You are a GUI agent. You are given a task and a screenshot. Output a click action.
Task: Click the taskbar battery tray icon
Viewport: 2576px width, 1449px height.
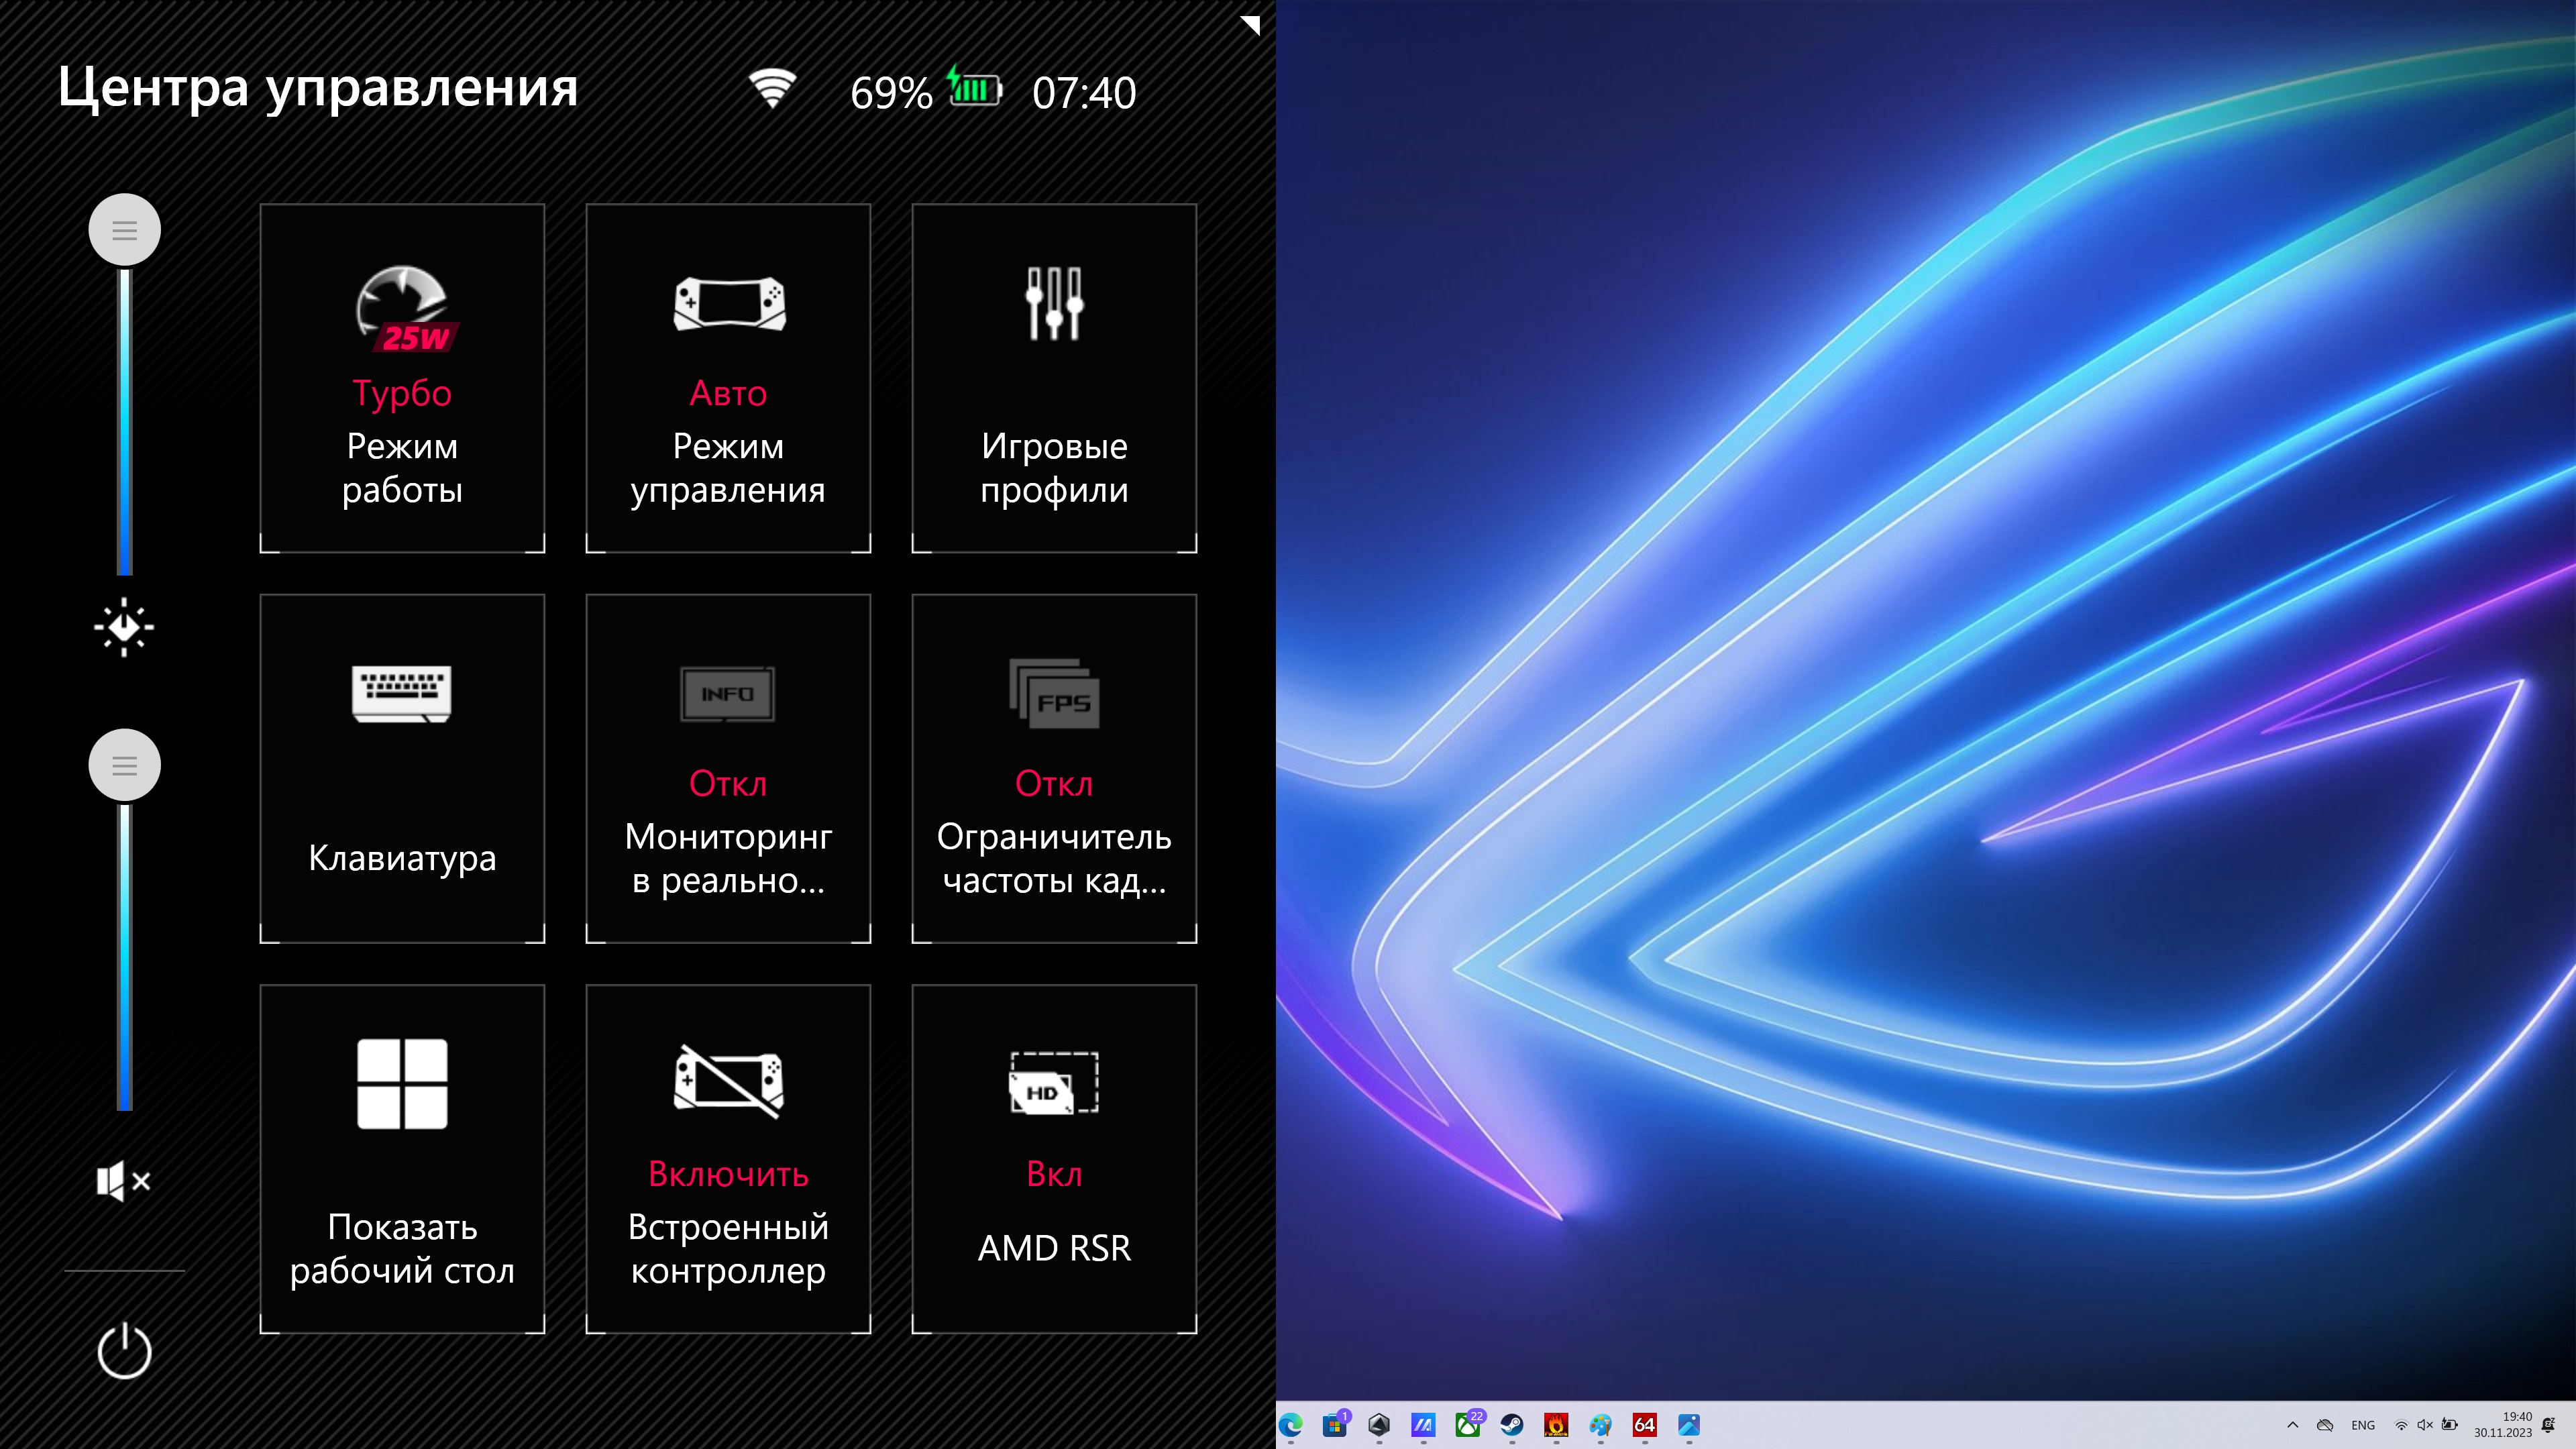click(2449, 1425)
